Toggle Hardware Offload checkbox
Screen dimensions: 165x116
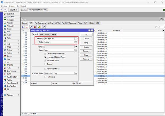point(46,69)
